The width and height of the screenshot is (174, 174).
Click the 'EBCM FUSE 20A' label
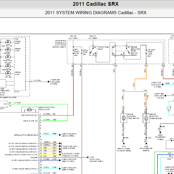[85, 52]
